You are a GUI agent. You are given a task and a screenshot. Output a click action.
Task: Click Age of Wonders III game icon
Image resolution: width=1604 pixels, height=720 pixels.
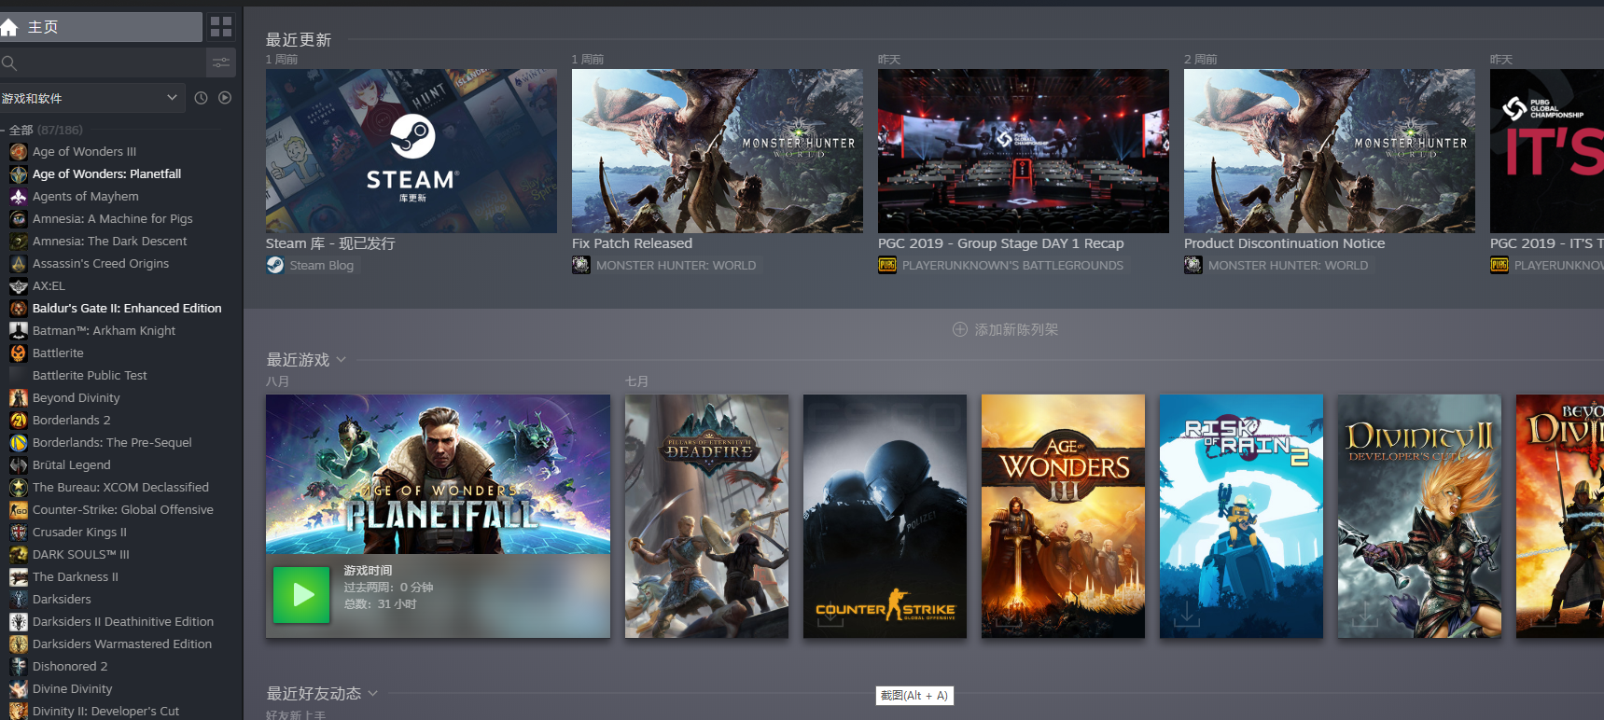(18, 151)
